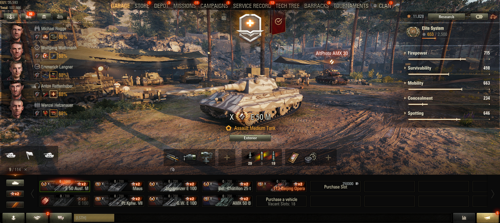Toggle the orange stripe carousel filter
The height and width of the screenshot is (223, 500).
click(x=15, y=205)
